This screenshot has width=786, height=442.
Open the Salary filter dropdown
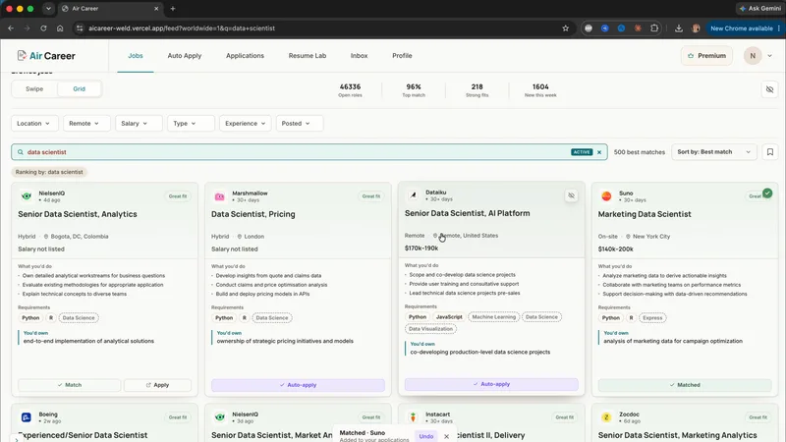point(139,124)
